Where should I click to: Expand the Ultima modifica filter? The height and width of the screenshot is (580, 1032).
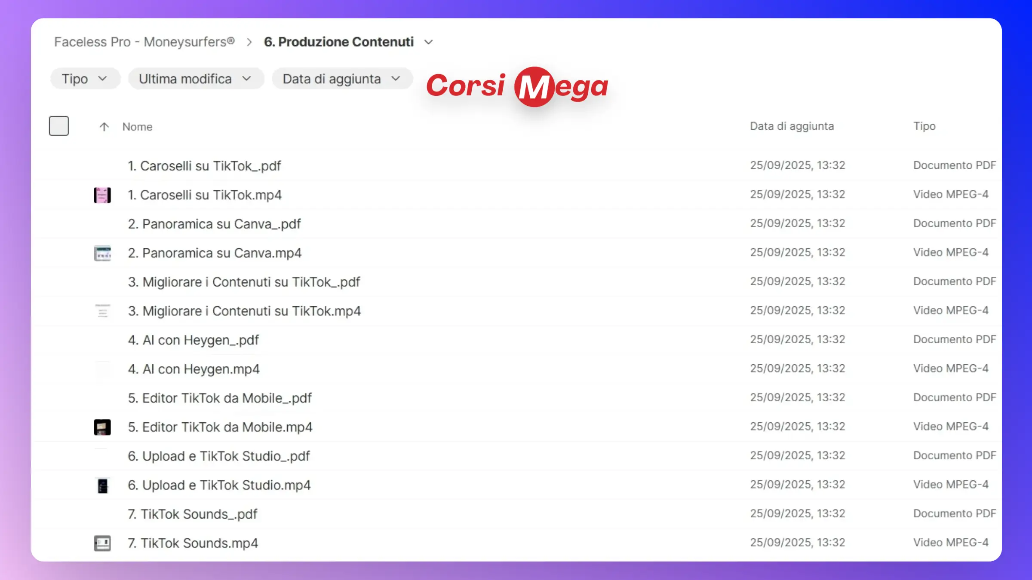click(196, 79)
